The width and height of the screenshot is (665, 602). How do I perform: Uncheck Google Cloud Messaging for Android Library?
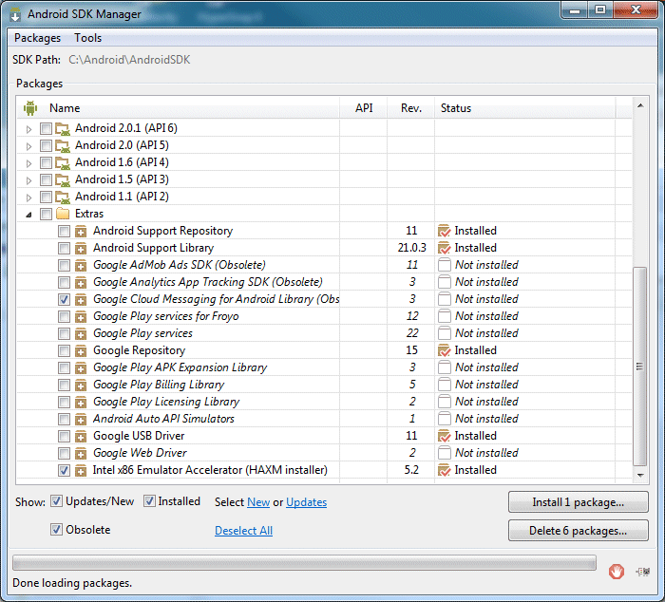pos(64,299)
